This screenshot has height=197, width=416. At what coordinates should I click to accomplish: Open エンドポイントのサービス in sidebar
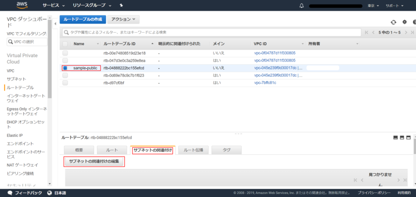[x=25, y=154]
